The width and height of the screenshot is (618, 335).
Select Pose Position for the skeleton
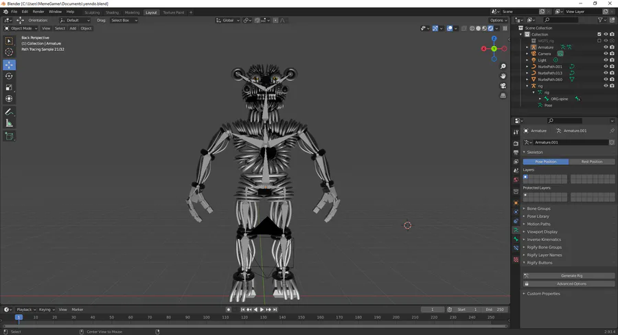pyautogui.click(x=546, y=161)
